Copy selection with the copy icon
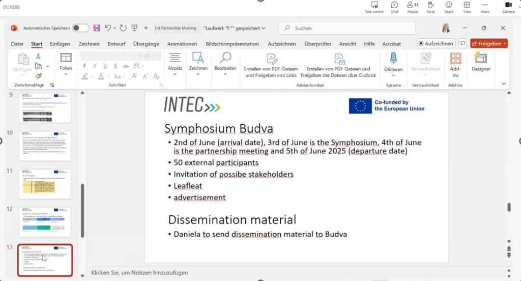The width and height of the screenshot is (521, 281). (39, 66)
